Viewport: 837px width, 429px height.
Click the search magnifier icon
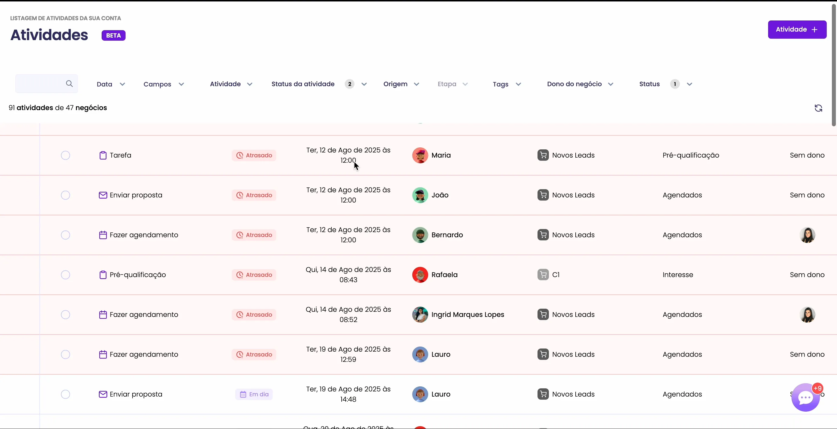[x=69, y=84]
